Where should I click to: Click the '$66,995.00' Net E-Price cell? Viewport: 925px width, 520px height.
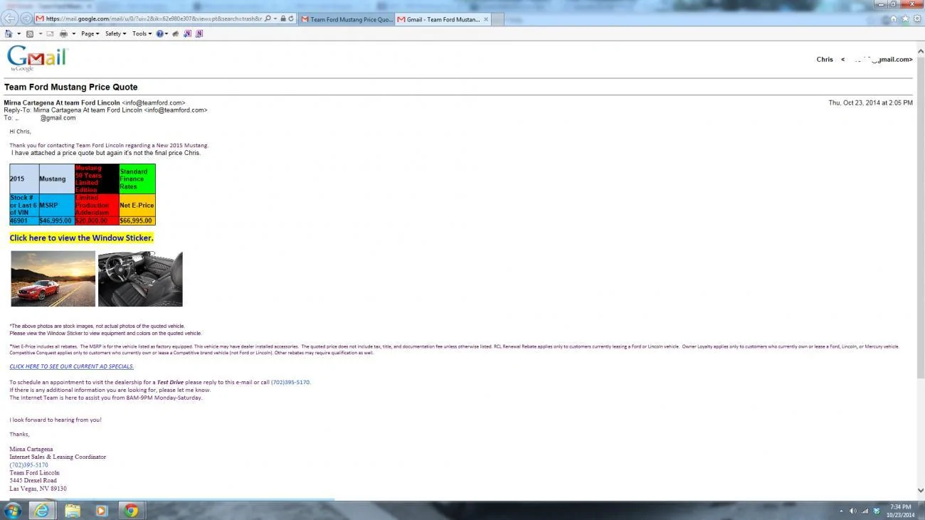pyautogui.click(x=137, y=221)
